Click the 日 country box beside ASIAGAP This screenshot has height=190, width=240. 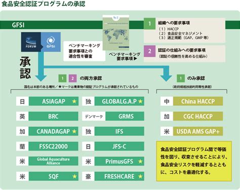tap(22, 101)
